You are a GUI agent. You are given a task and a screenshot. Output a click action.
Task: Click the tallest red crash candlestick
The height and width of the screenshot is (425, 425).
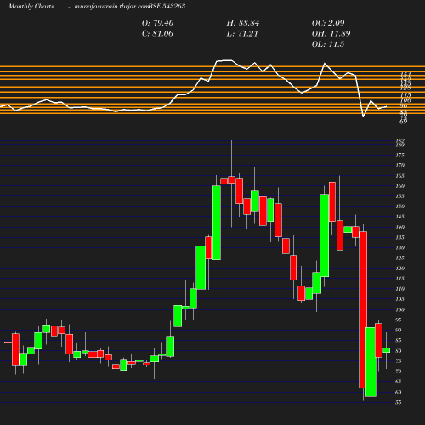(363, 309)
